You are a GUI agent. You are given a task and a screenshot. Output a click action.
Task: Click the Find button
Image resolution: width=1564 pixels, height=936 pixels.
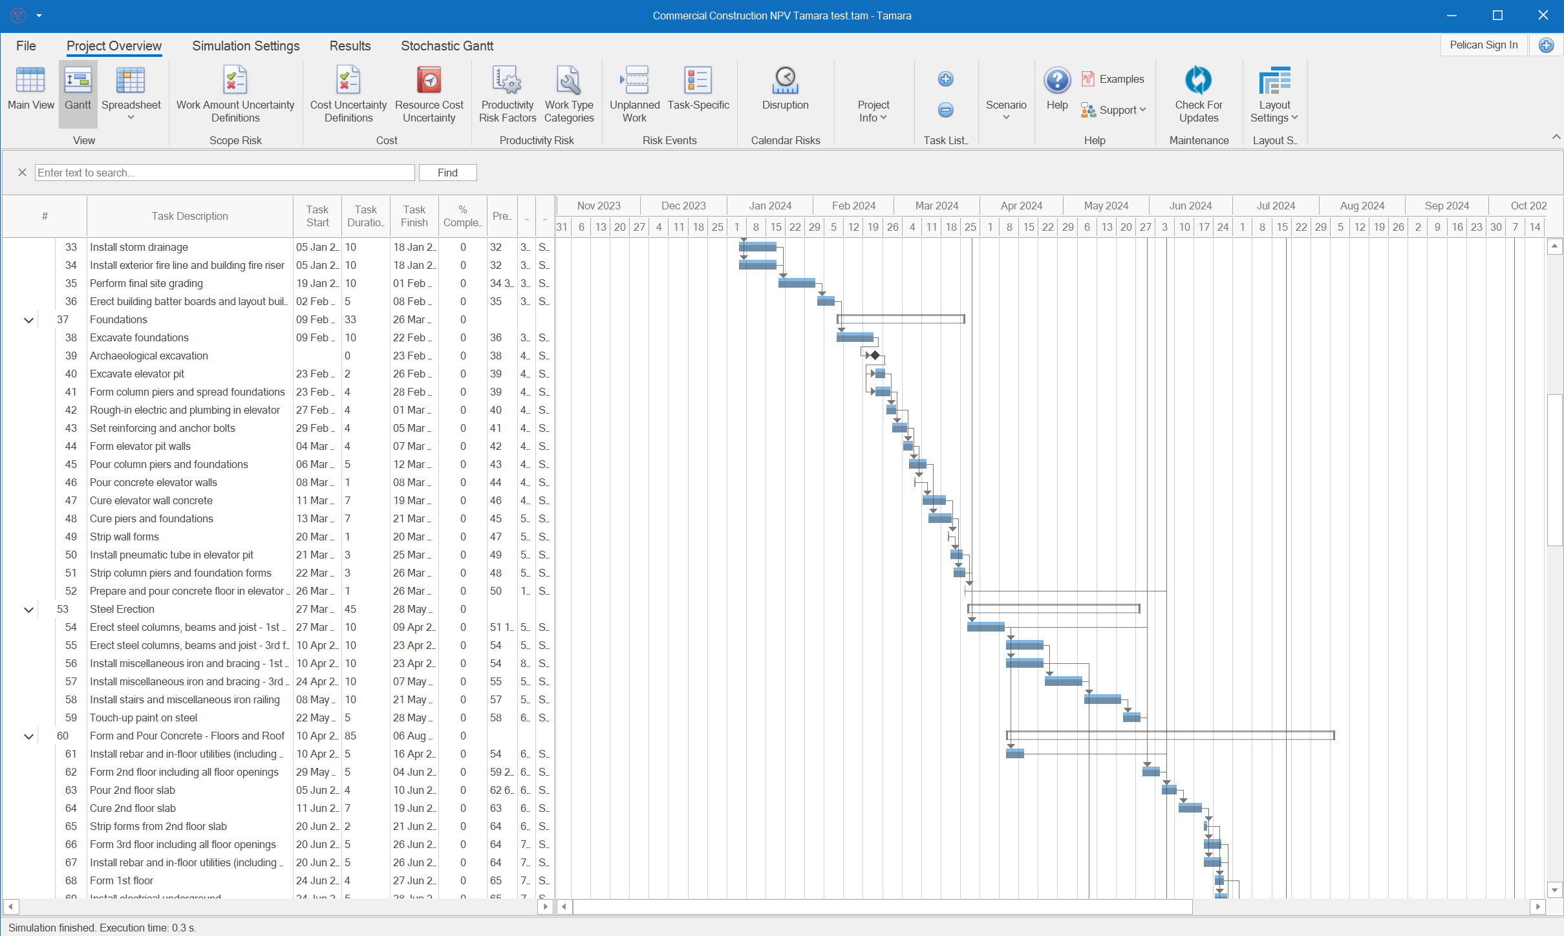[x=447, y=173]
